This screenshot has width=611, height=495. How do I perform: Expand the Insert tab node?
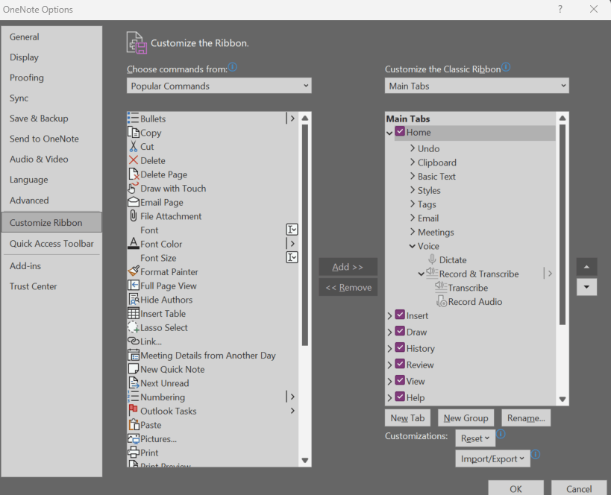click(389, 316)
